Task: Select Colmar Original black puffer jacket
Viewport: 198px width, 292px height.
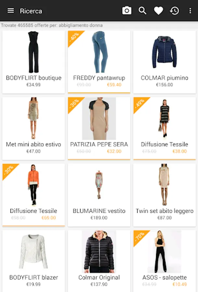Action: [99, 261]
